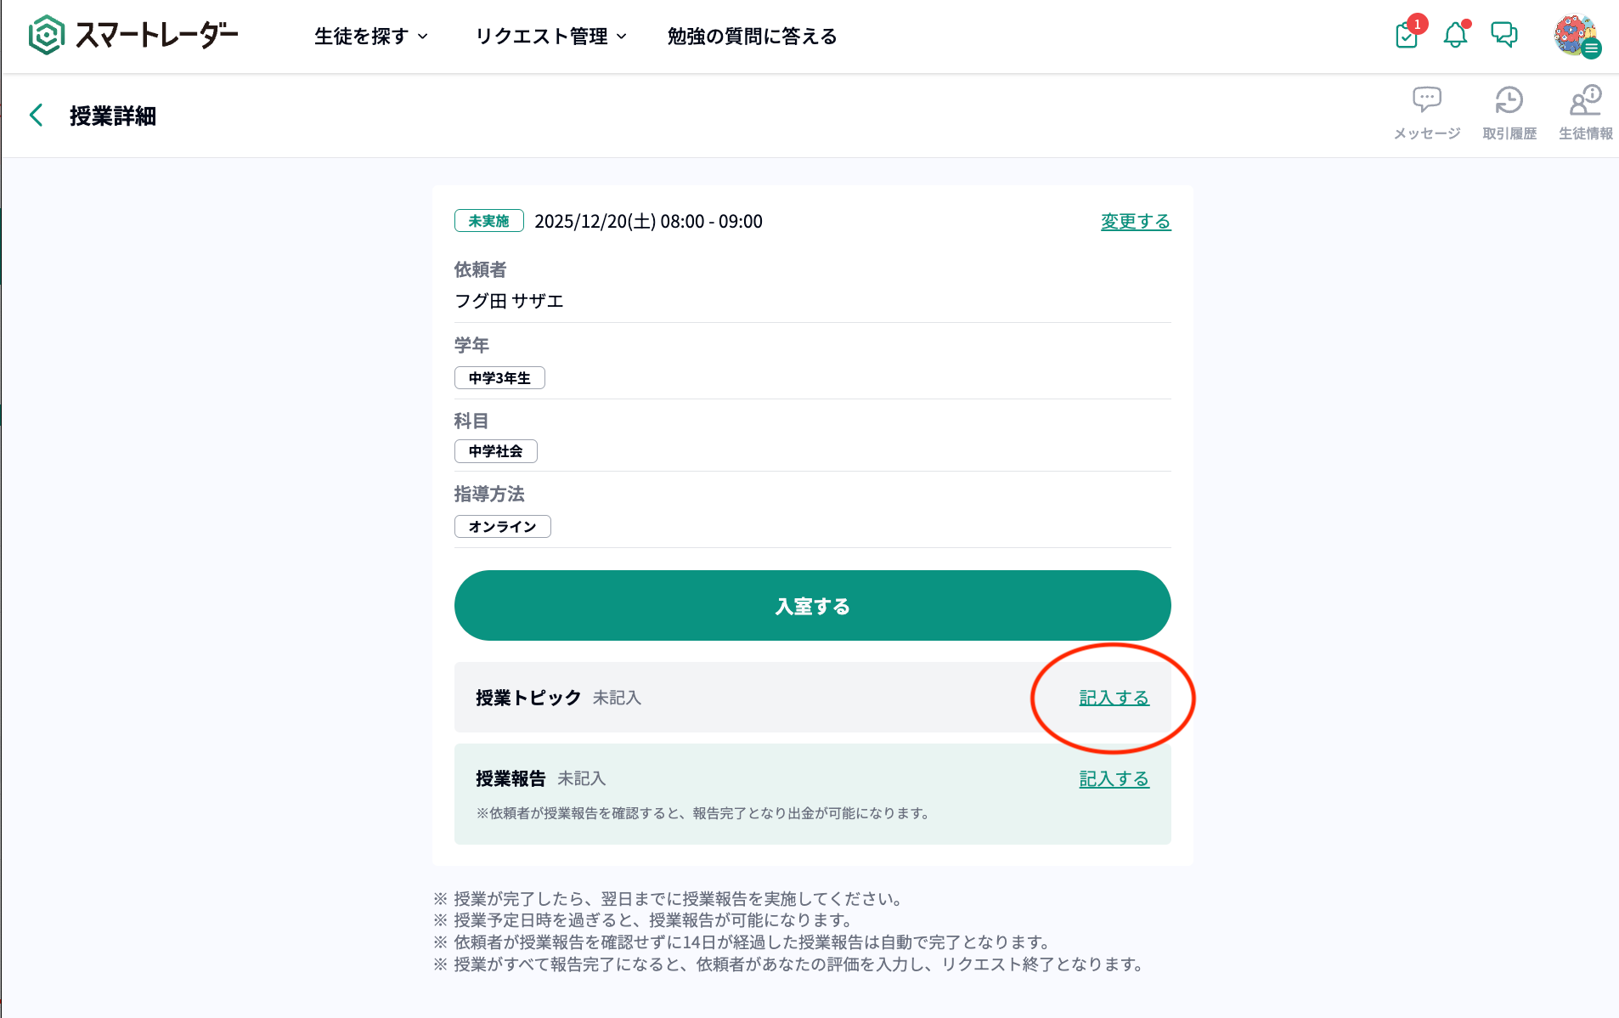Expand the リクエスト管理 dropdown menu
The width and height of the screenshot is (1619, 1018).
coord(550,37)
